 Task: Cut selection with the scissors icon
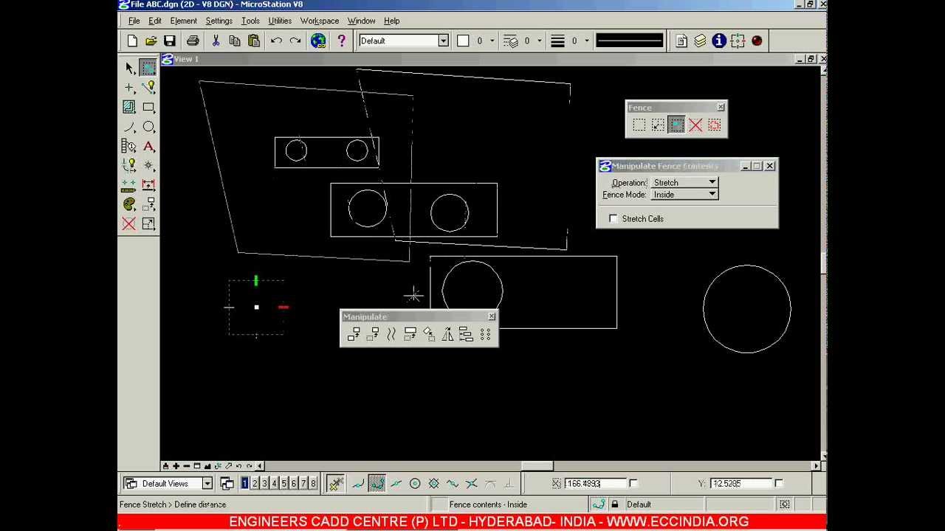(x=216, y=41)
